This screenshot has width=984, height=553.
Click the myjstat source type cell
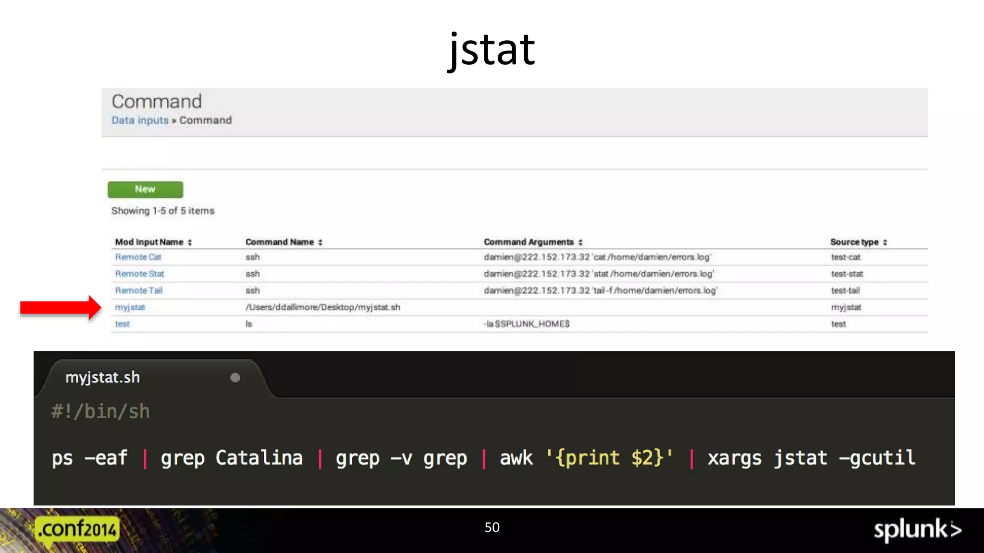846,307
